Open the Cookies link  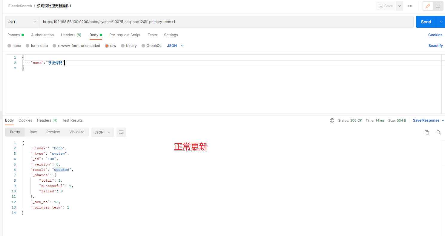click(x=435, y=35)
